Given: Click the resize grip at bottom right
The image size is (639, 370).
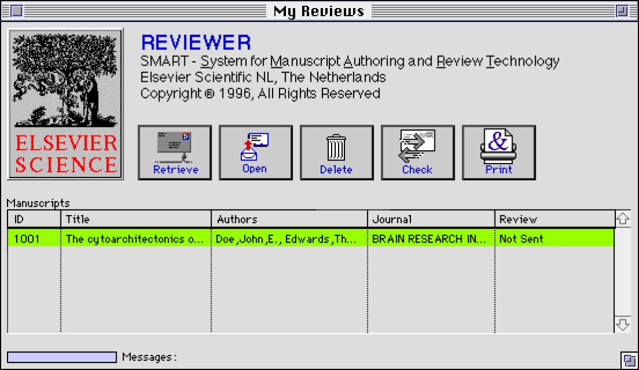Looking at the screenshot, I should (x=627, y=359).
